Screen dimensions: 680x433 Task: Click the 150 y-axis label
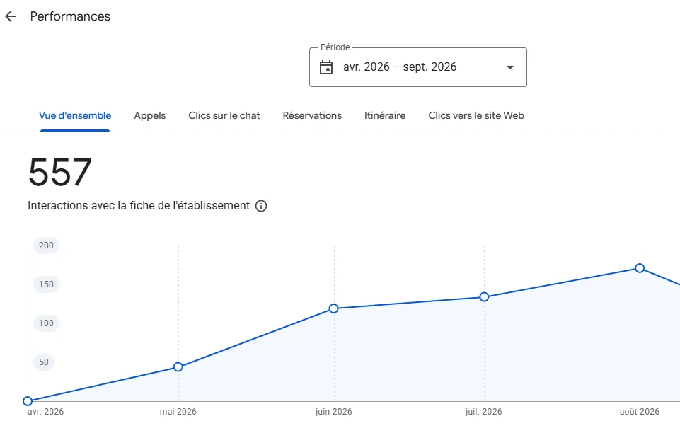47,284
